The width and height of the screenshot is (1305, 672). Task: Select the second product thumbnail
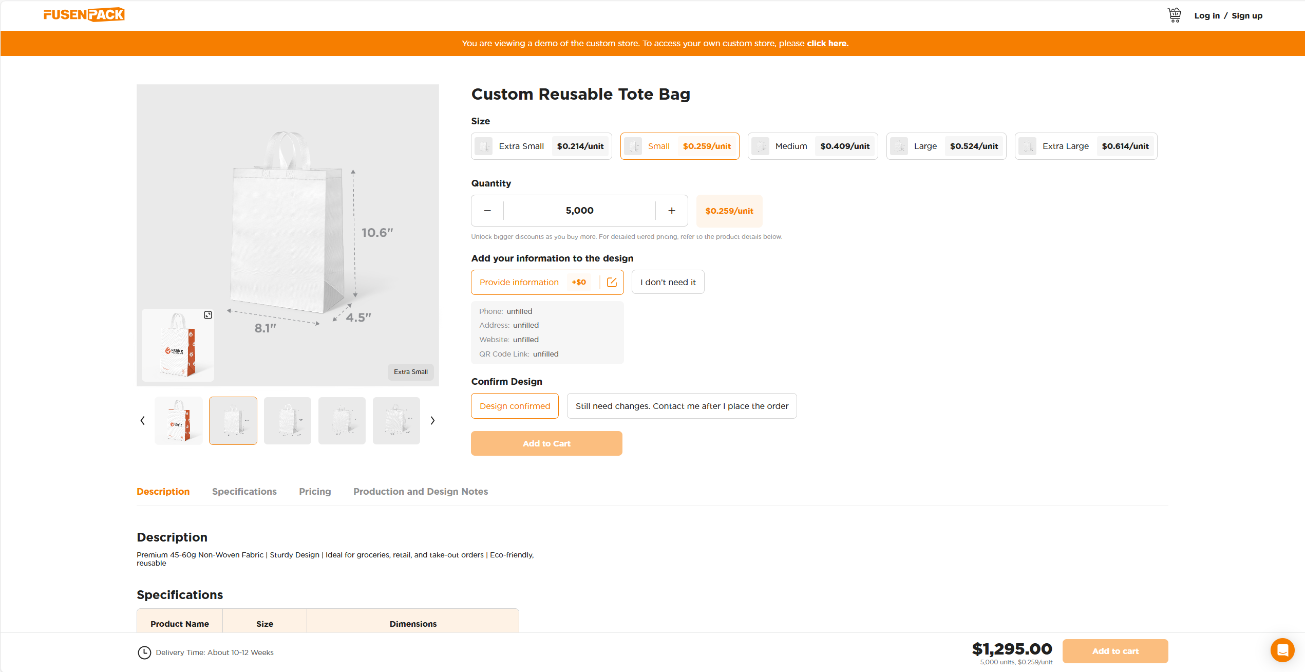tap(233, 420)
